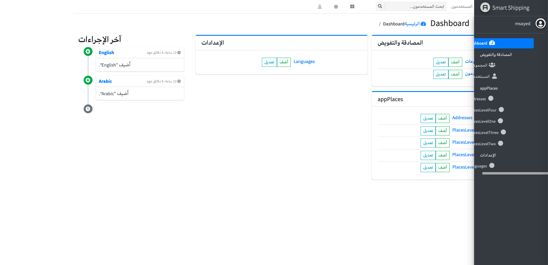Click the breadcrumb gauge icon
Image resolution: width=548 pixels, height=265 pixels.
(x=423, y=24)
